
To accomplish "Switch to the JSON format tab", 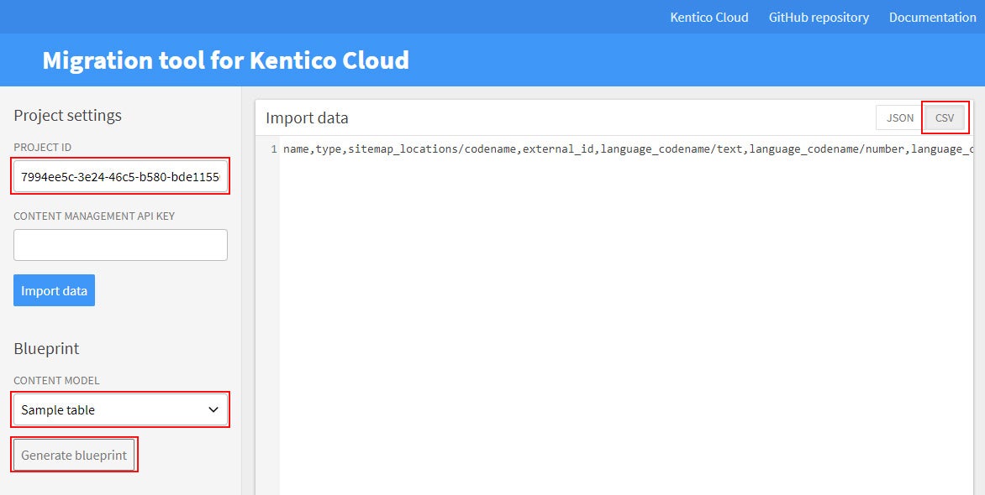I will pos(900,118).
